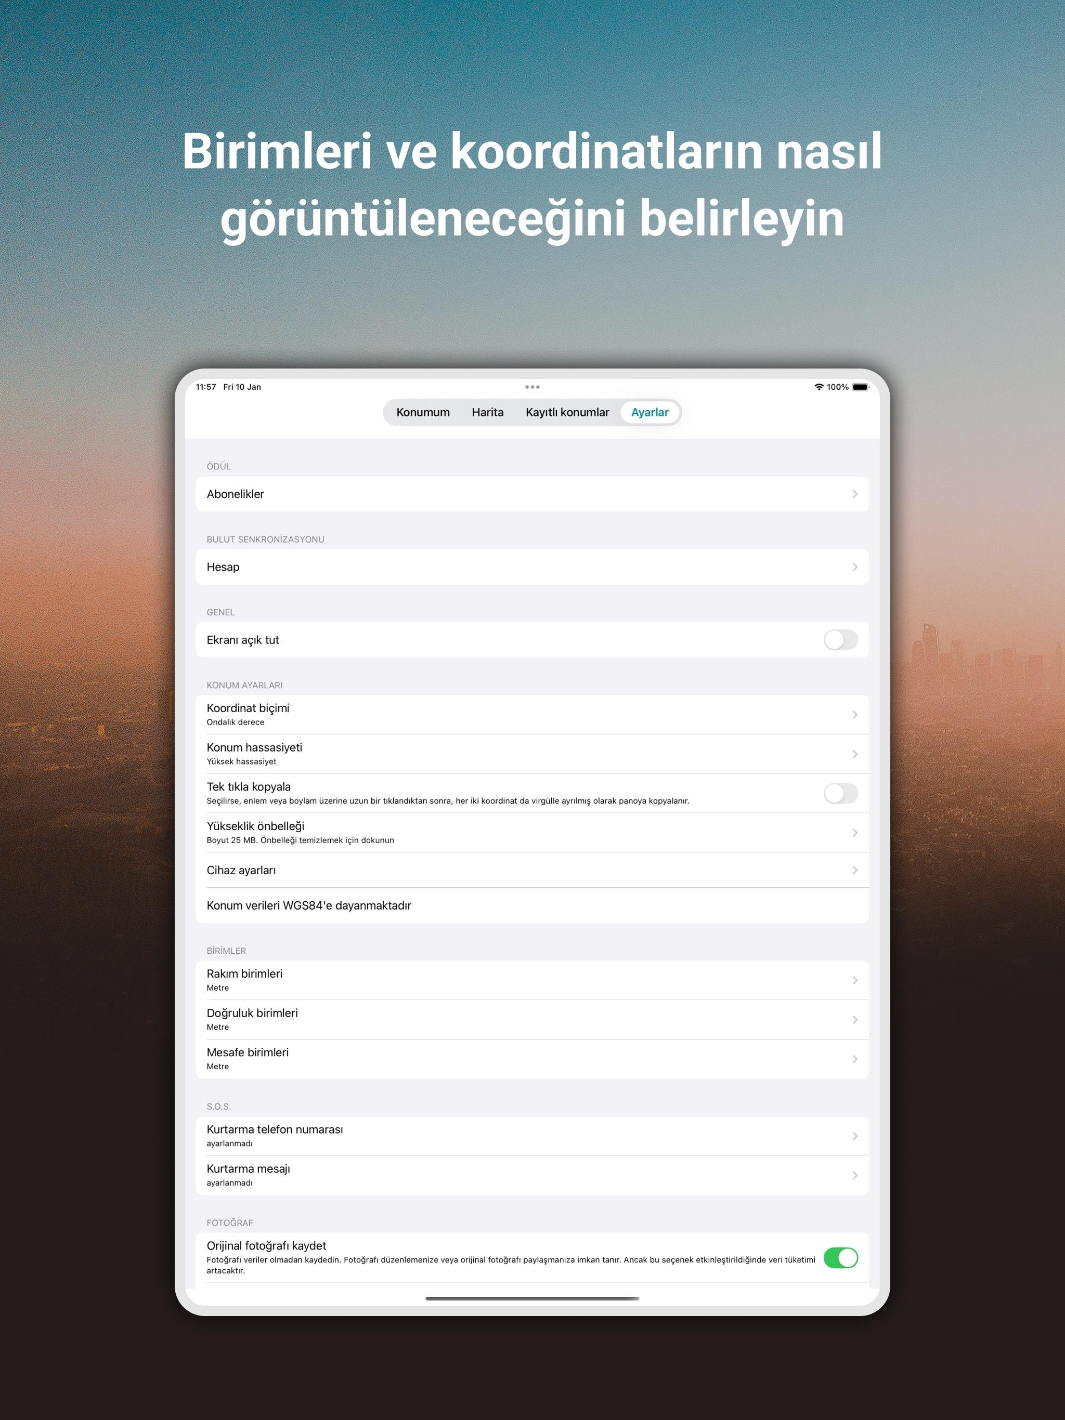Screen dimensions: 1065x1420
Task: Expand Rakım birimleri chevron
Action: [x=854, y=980]
